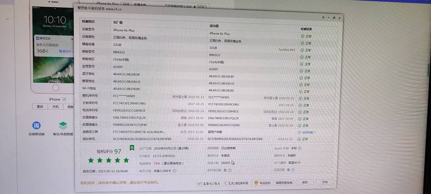Open the report window's menu icon

[324, 17]
